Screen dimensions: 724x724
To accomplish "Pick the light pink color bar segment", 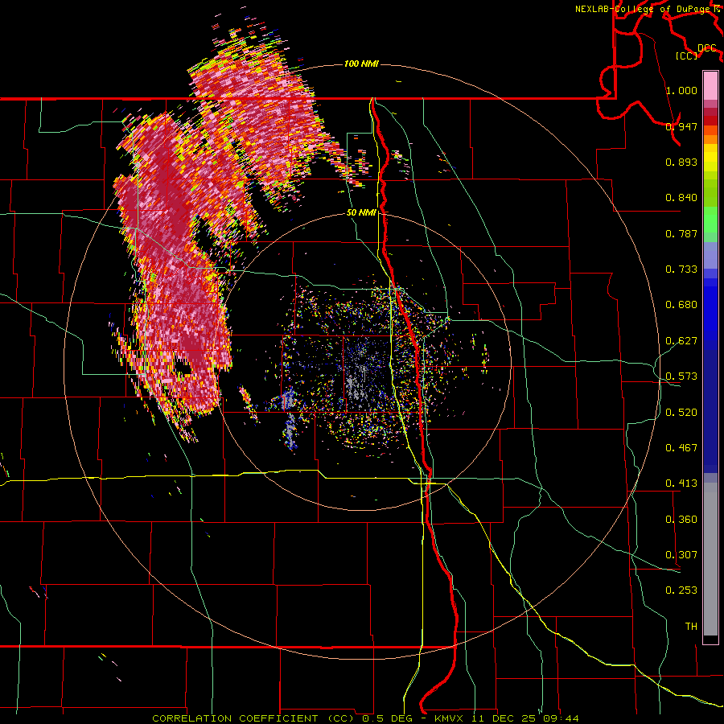I will pos(710,85).
